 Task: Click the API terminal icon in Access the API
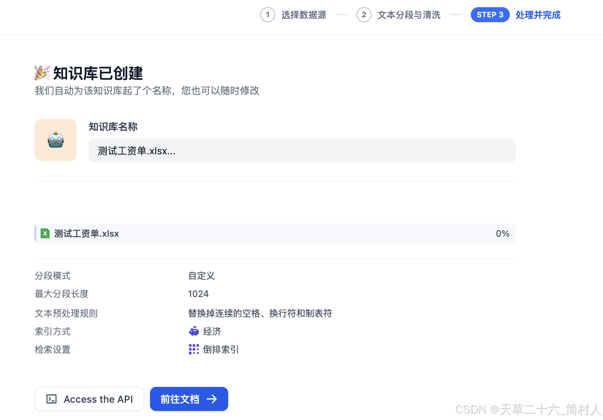point(52,399)
